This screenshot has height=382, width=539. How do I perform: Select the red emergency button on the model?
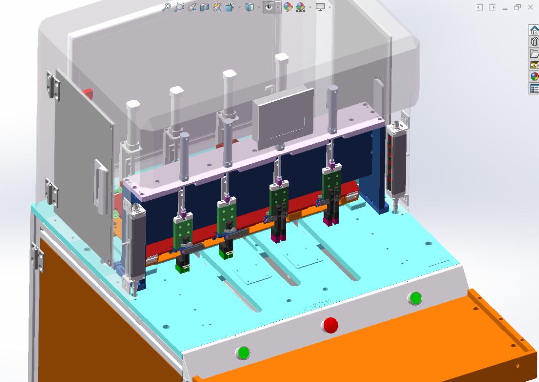pos(330,325)
